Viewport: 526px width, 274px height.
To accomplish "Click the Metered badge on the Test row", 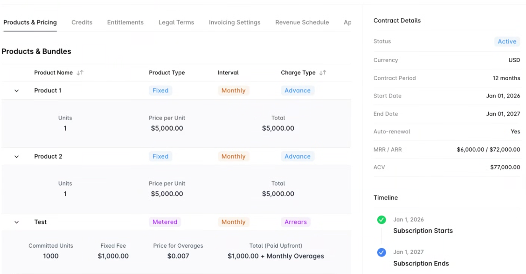I will click(x=165, y=222).
